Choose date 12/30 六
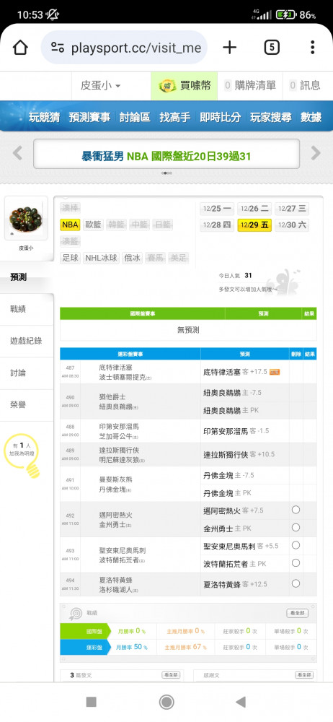The width and height of the screenshot is (333, 722). [292, 225]
